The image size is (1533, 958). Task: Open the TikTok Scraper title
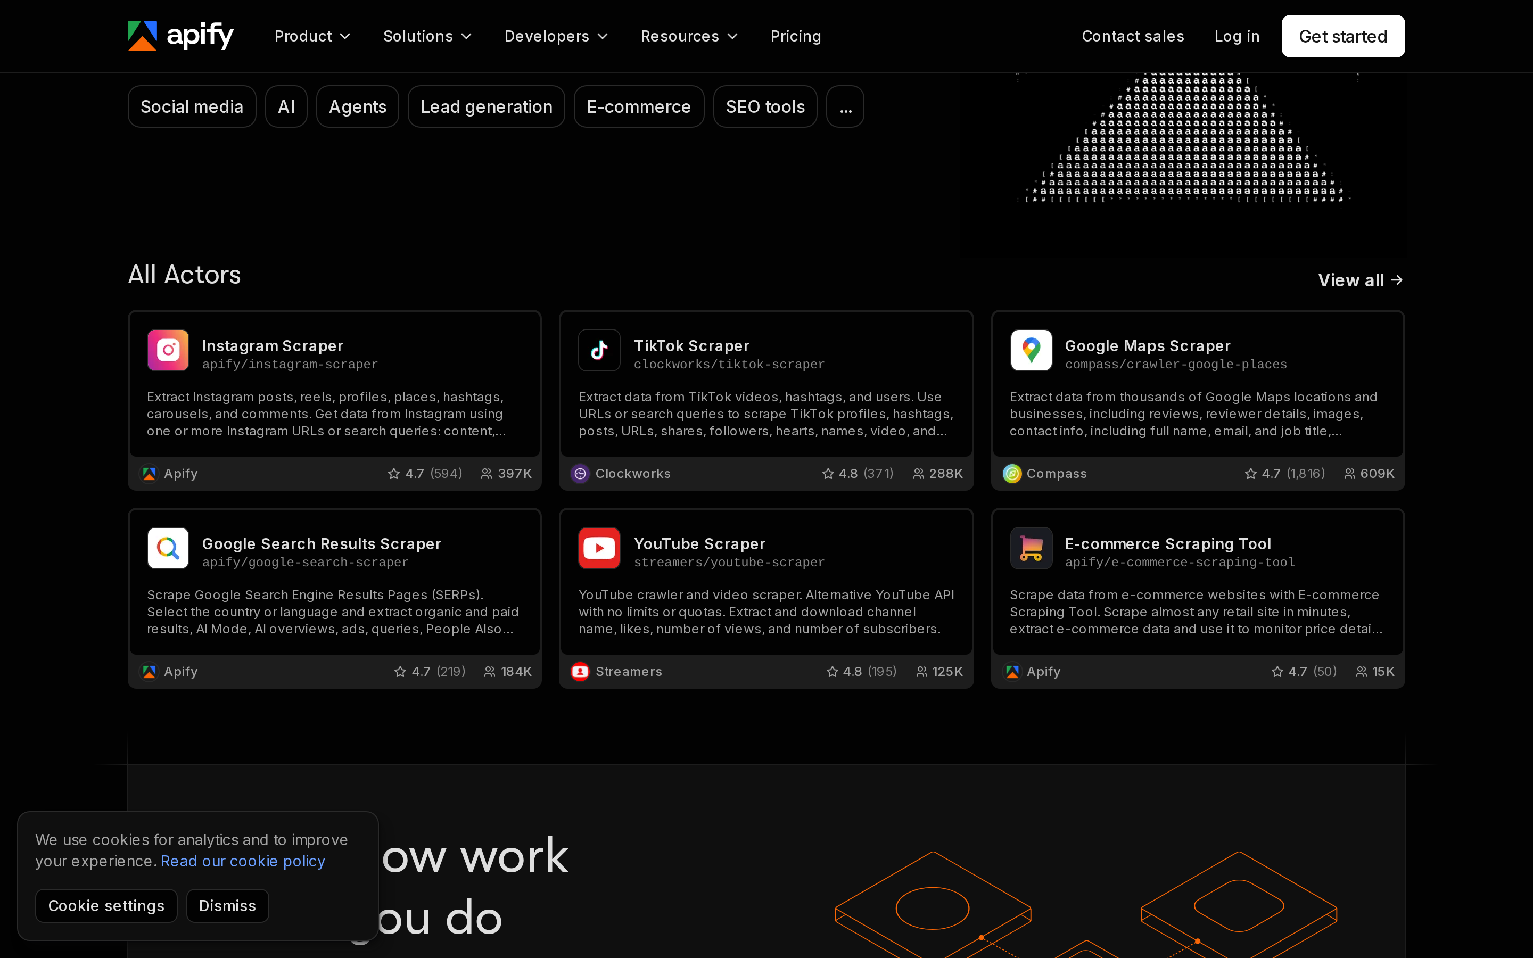[692, 346]
